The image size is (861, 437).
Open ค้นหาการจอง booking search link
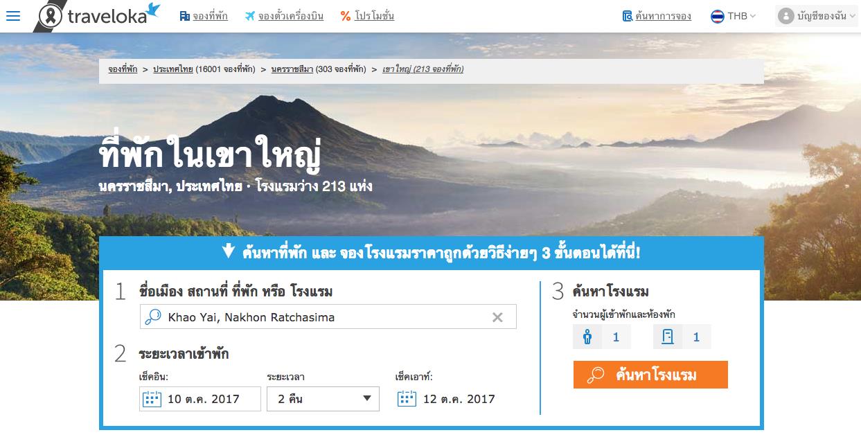657,16
